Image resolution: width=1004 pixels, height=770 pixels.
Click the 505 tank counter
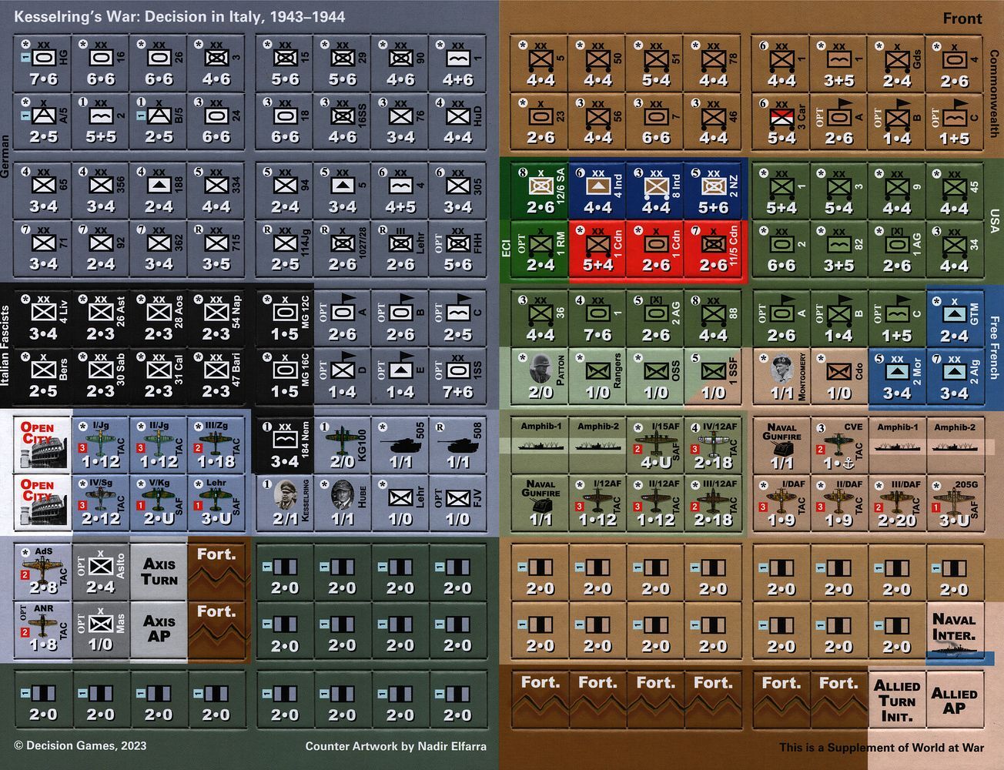point(400,447)
